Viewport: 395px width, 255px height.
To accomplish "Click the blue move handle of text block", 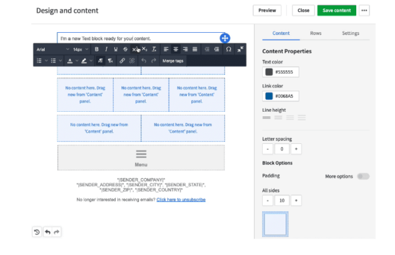I will coord(224,38).
